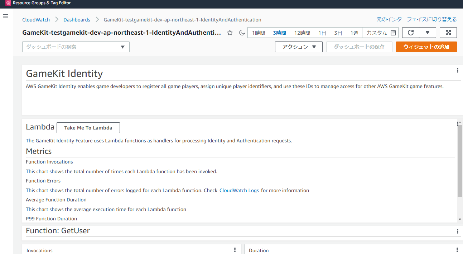Click the ウィジェットの追加 button

click(x=426, y=47)
